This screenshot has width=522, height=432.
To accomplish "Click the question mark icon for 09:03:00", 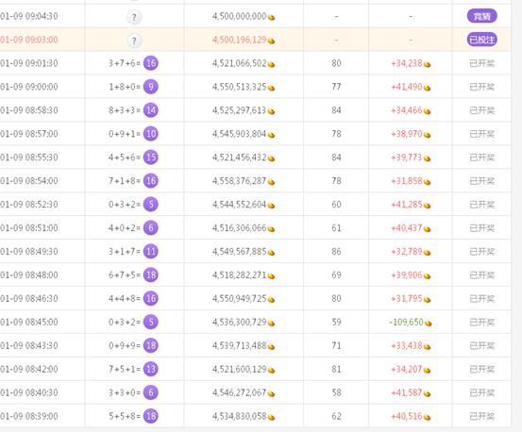I will click(134, 41).
